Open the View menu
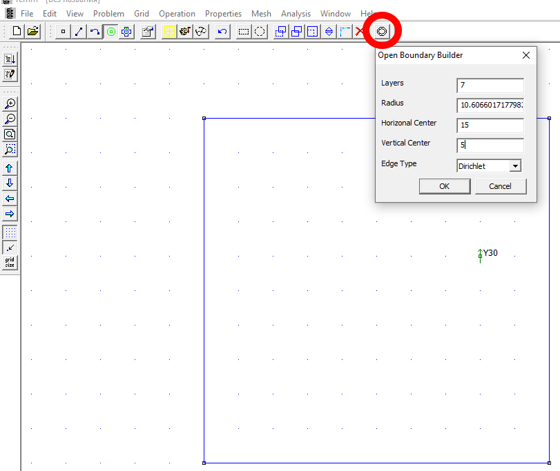This screenshot has width=560, height=471. click(75, 14)
